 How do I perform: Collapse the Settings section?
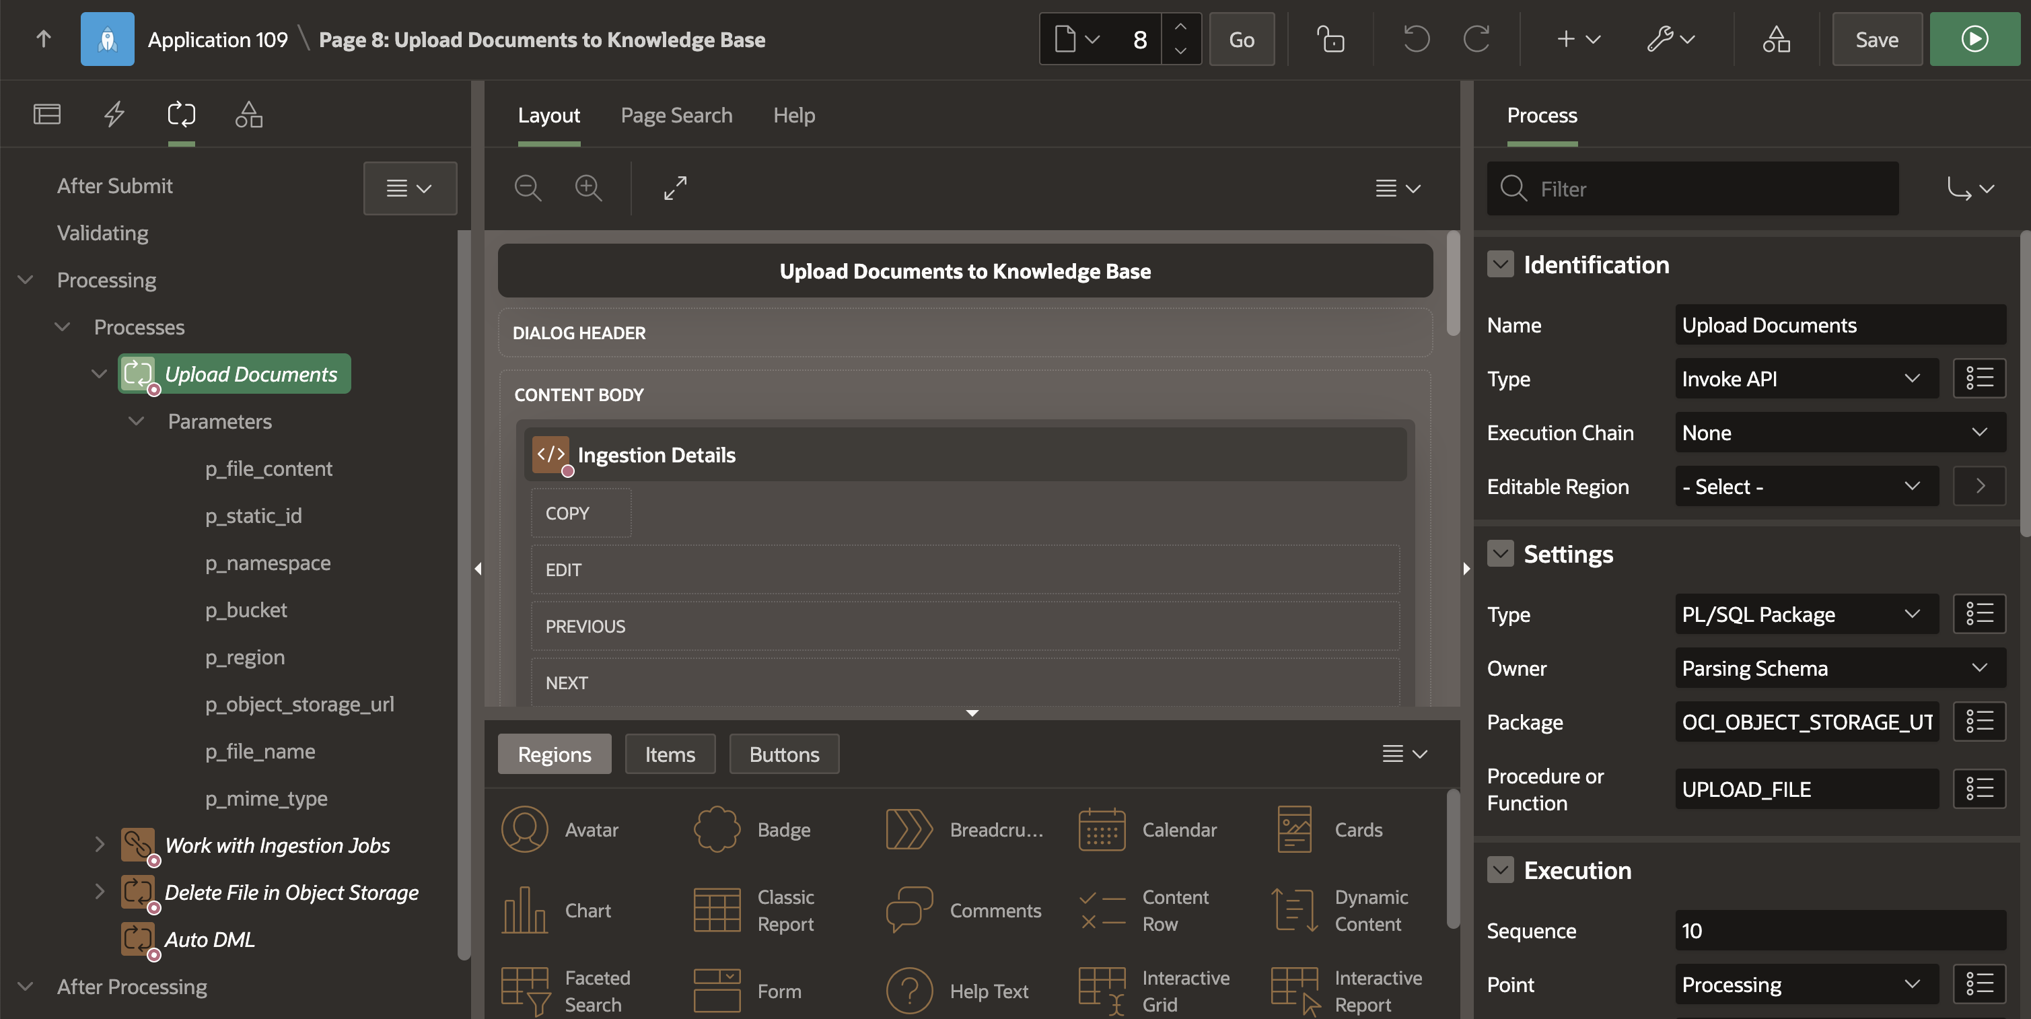1499,554
